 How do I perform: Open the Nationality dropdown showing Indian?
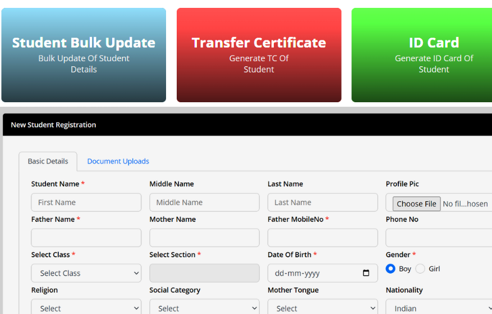pos(439,308)
